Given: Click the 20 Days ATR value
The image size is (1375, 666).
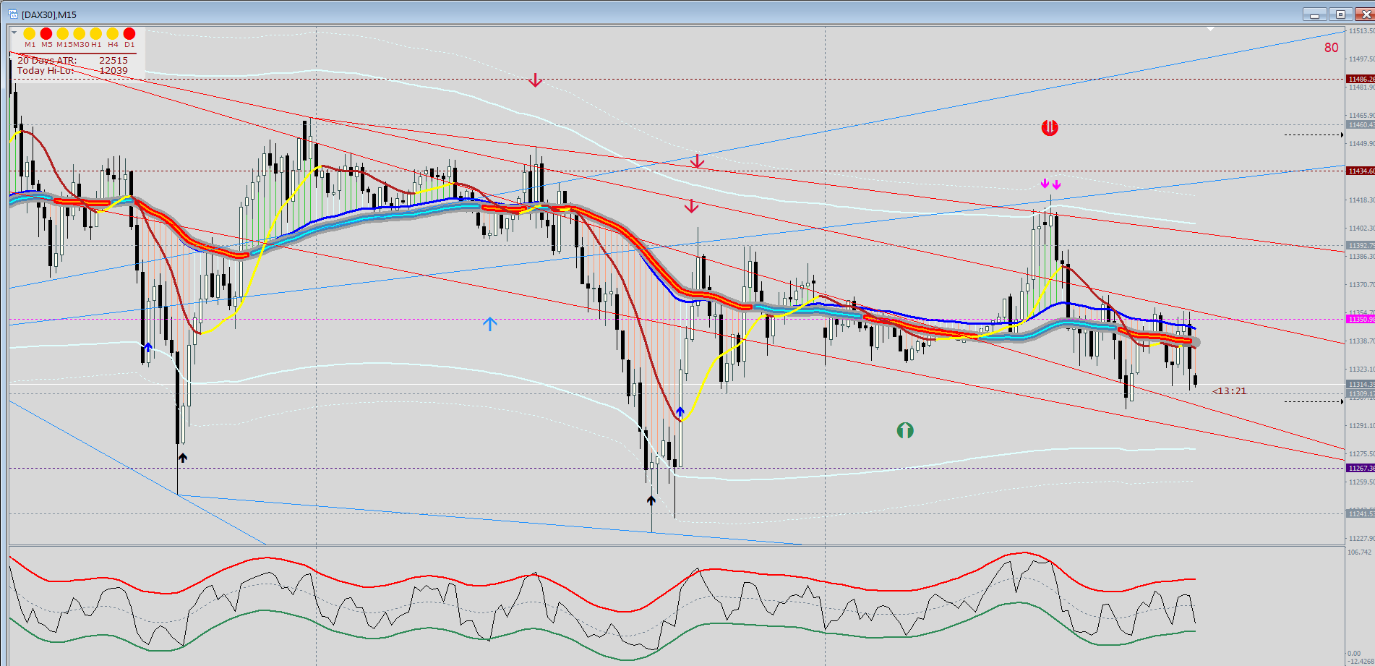Looking at the screenshot, I should 113,61.
